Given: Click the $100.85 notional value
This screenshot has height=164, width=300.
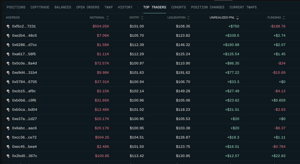Looking at the screenshot, I should 102,156.
